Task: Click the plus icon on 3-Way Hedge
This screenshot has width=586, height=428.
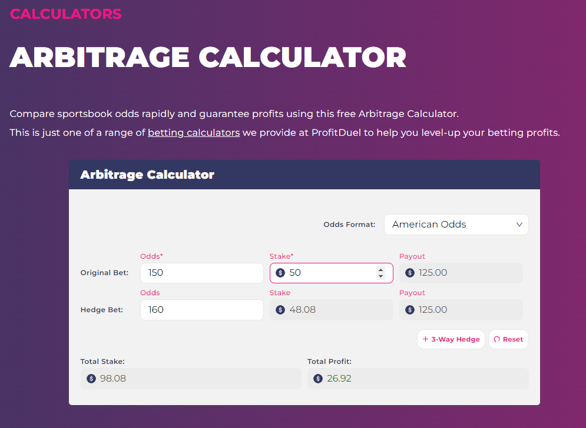Action: 425,339
